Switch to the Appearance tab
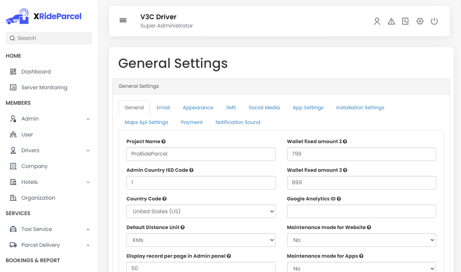This screenshot has height=272, width=461. (198, 108)
